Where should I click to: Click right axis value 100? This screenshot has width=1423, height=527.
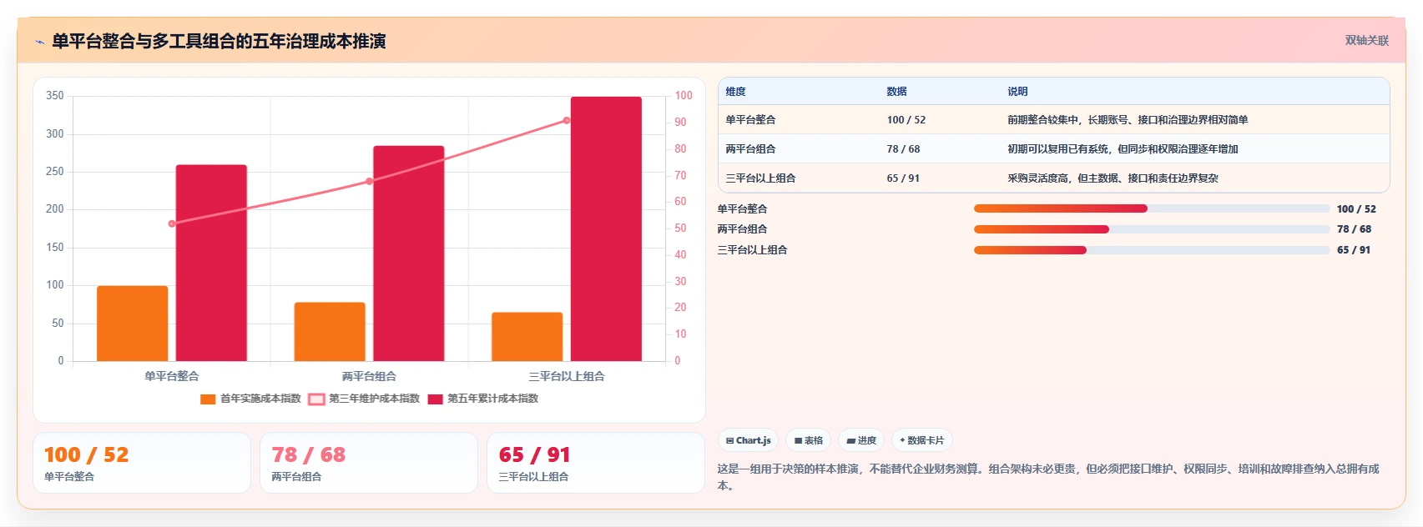point(684,96)
